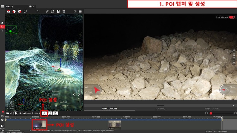Switch to the MAPPING tab
This screenshot has width=237, height=133.
click(x=160, y=108)
